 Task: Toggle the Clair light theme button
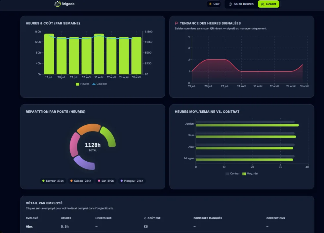214,4
